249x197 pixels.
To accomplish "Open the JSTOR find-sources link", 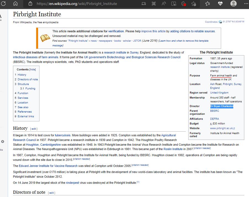I will [137, 41].
